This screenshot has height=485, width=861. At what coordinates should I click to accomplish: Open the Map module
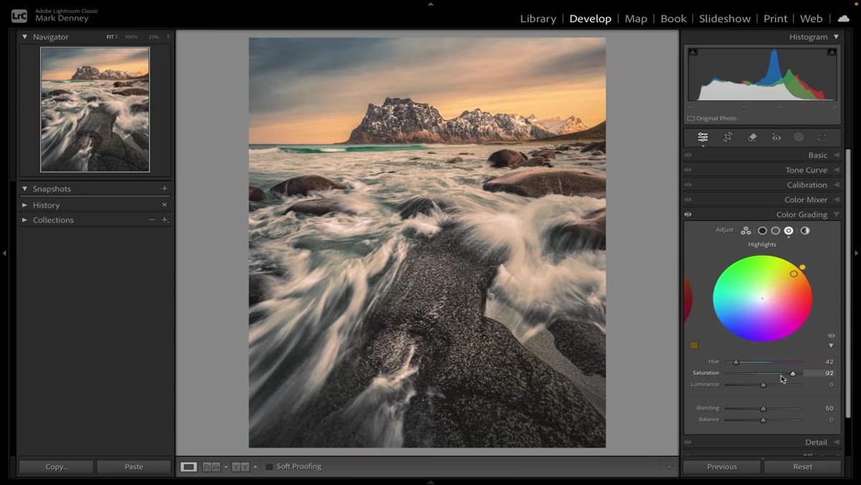[636, 19]
